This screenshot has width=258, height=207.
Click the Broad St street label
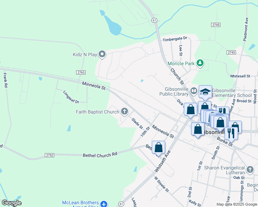pyautogui.click(x=244, y=101)
